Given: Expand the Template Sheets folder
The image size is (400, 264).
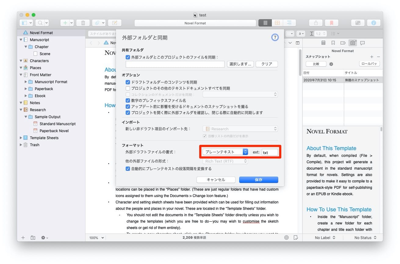Looking at the screenshot, I should pyautogui.click(x=21, y=138).
